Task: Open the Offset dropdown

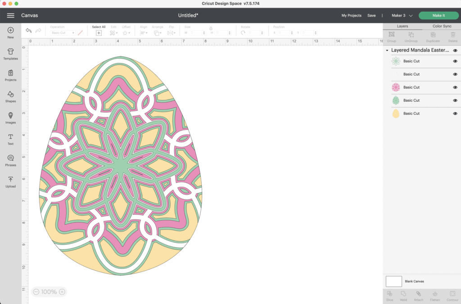Action: 126,33
